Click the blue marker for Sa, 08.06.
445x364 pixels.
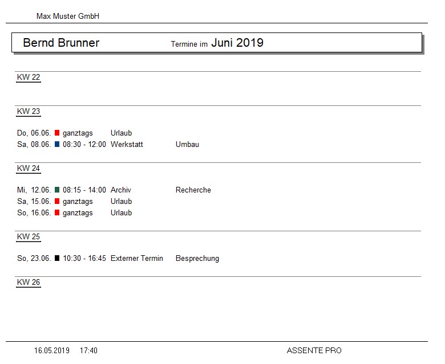pyautogui.click(x=57, y=144)
